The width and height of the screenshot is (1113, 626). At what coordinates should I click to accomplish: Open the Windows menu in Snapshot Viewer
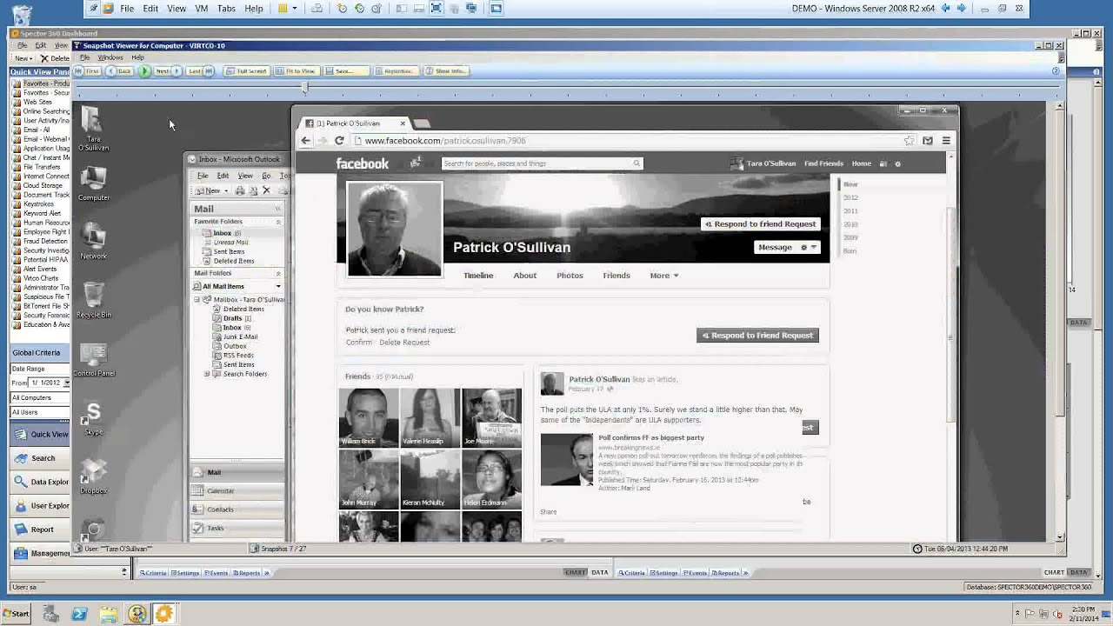[110, 57]
